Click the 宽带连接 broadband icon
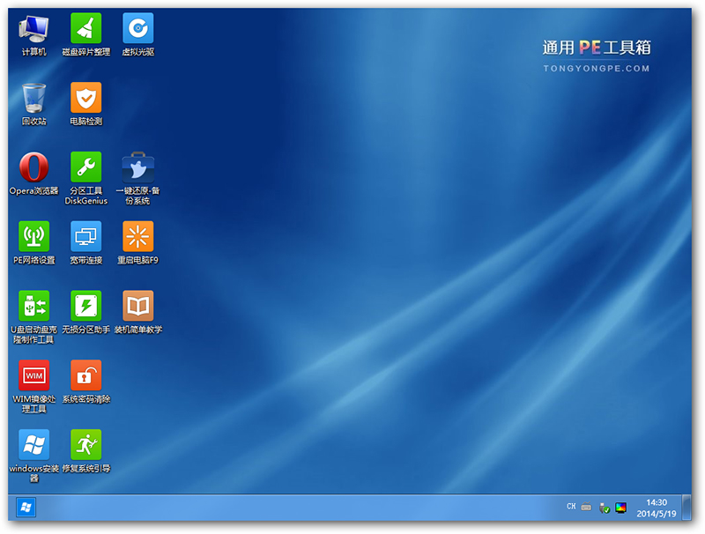Screen dimensions: 705x534 [x=85, y=236]
